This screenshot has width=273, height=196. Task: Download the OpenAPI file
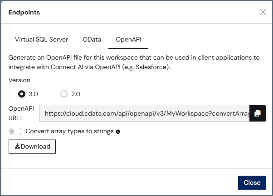point(32,146)
